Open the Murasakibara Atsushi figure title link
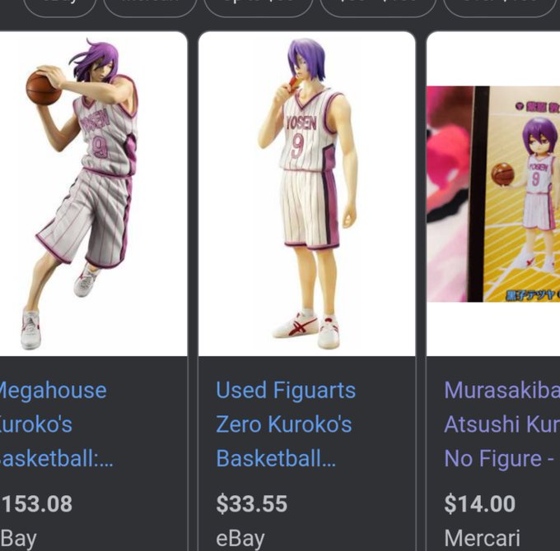This screenshot has width=560, height=551. click(502, 424)
